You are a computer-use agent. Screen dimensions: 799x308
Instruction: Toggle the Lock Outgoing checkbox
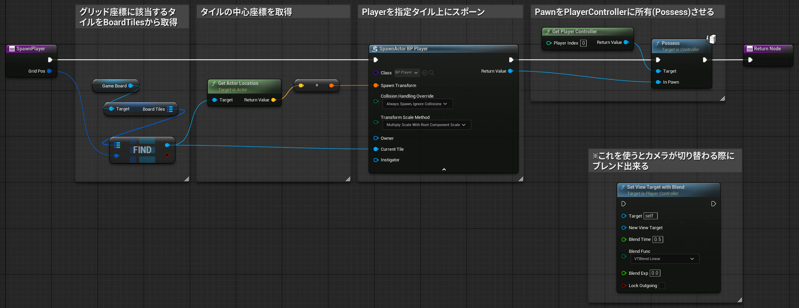662,286
